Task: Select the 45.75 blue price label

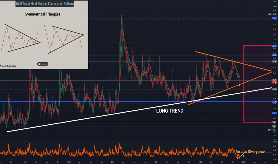Action: click(274, 46)
